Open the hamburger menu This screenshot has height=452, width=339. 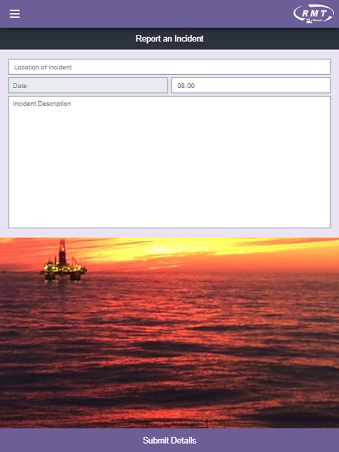(15, 14)
